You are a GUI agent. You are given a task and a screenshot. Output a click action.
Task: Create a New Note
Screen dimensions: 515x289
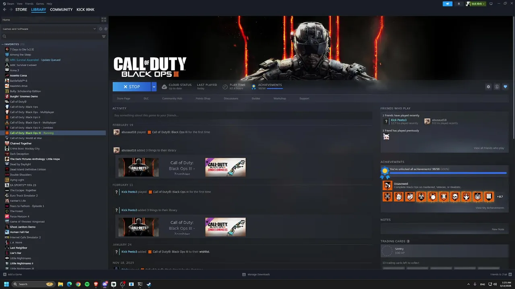498,229
